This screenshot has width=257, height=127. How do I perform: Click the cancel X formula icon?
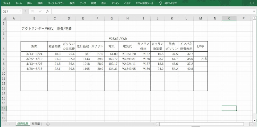click(x=32, y=11)
